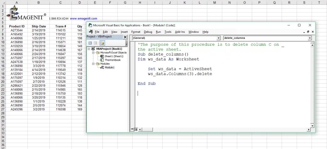Click the vertical scrollbar track in code pane

click(312, 85)
